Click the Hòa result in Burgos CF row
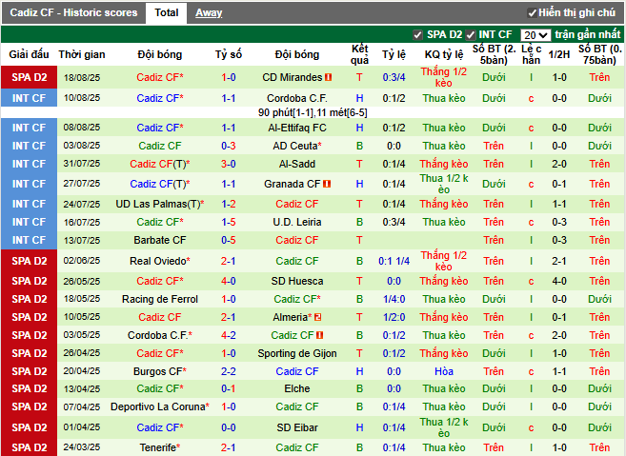This screenshot has height=456, width=626. tap(444, 371)
